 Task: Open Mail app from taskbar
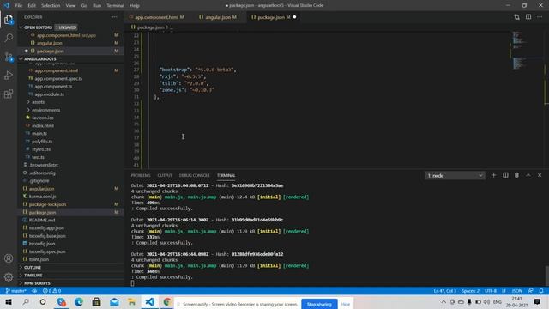(x=114, y=302)
